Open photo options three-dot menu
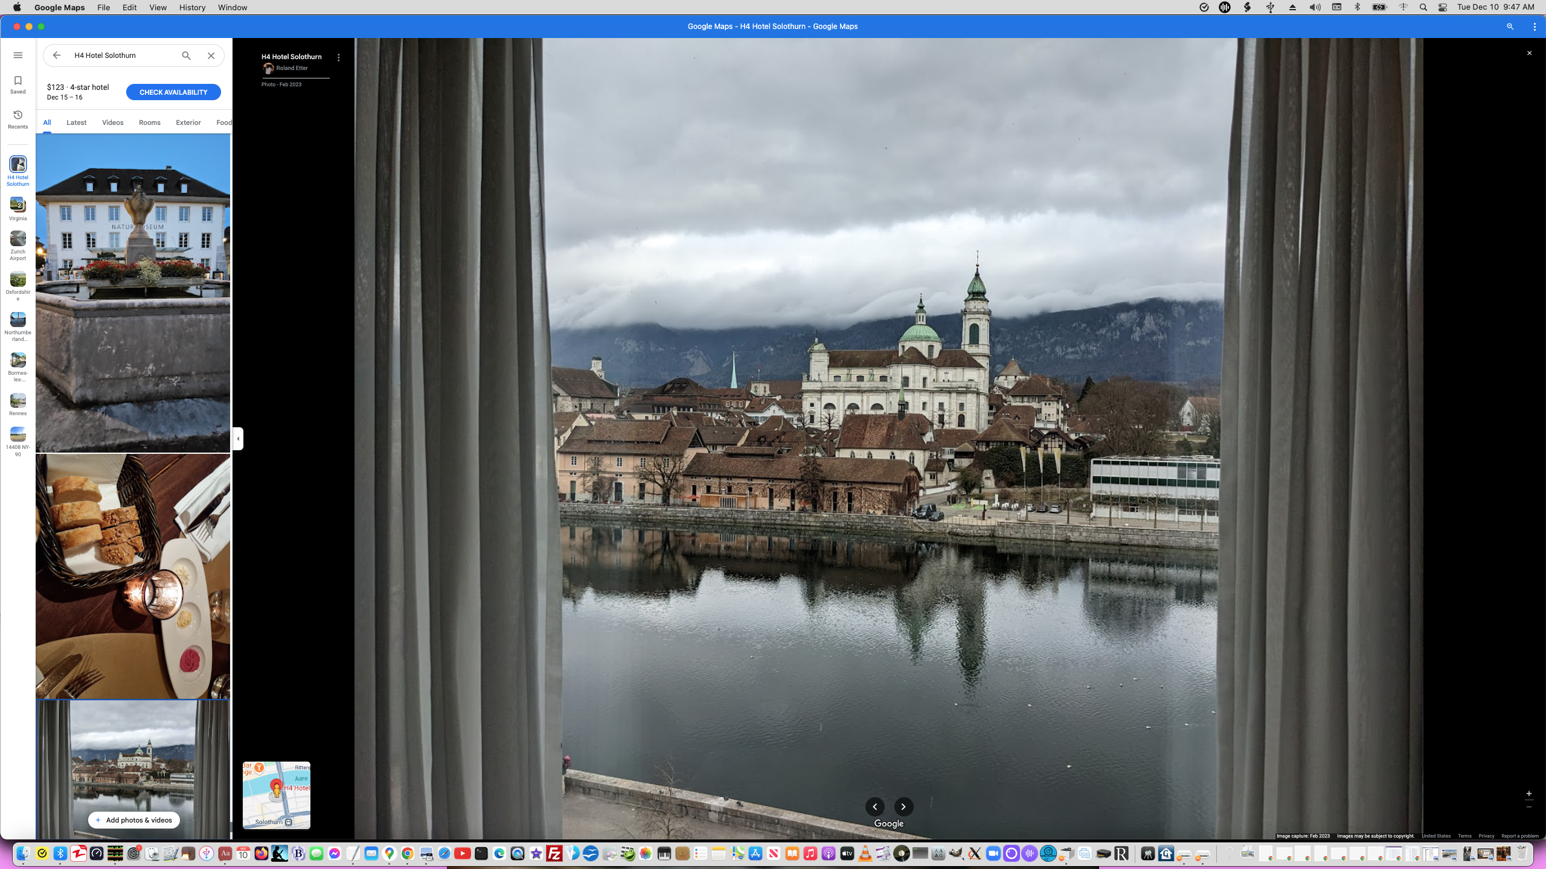Viewport: 1546px width, 869px height. pos(338,57)
